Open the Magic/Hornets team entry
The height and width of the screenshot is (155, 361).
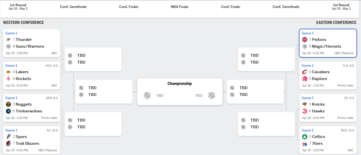pos(327,46)
